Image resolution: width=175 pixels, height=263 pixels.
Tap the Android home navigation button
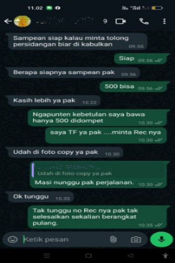(88, 256)
